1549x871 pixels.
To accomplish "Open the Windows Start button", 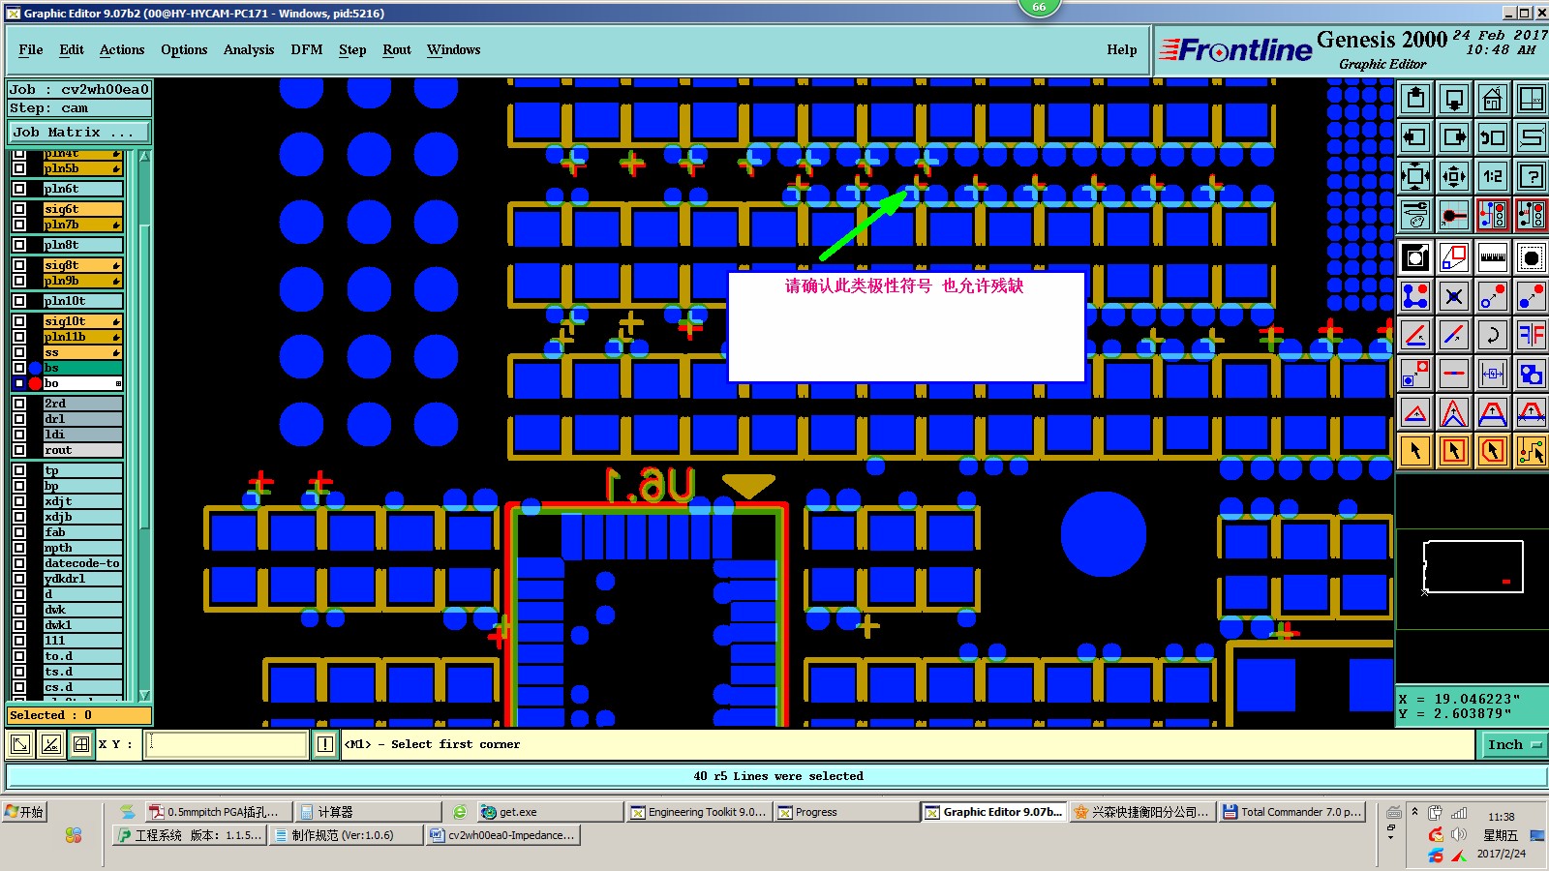I will click(x=24, y=812).
